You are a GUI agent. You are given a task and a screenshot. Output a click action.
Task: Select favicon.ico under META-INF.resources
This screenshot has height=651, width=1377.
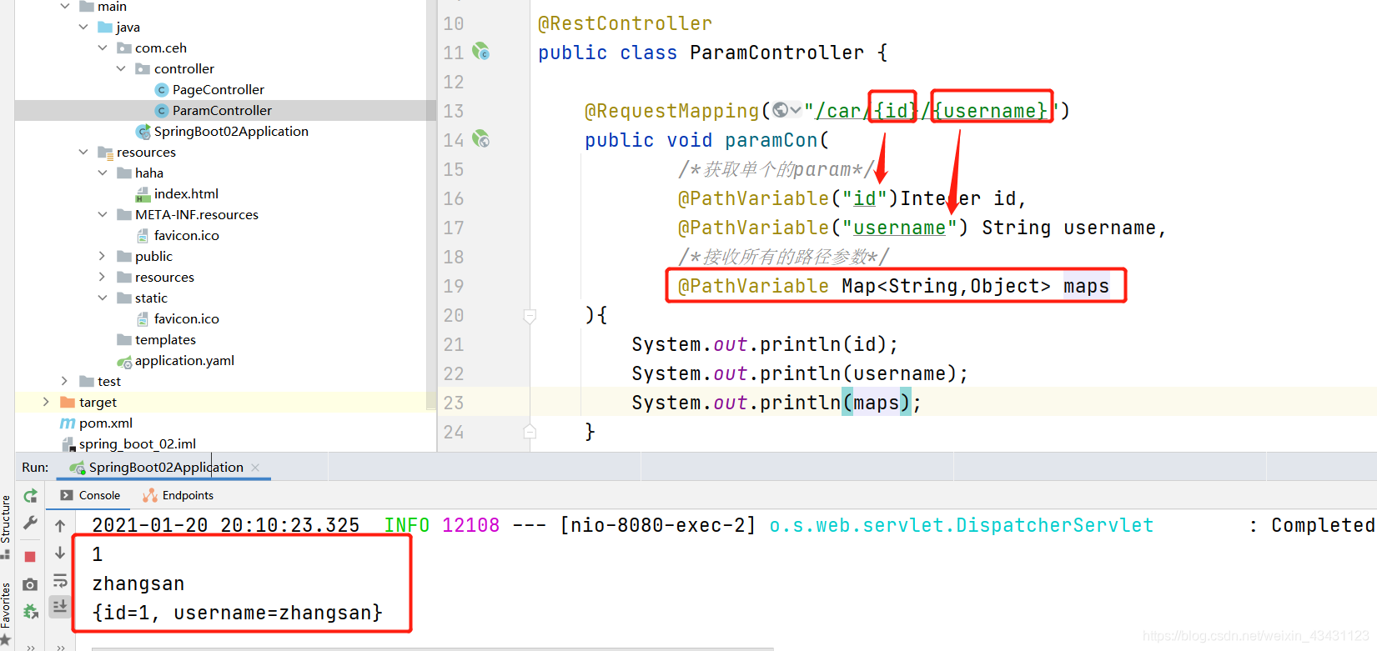tap(186, 235)
